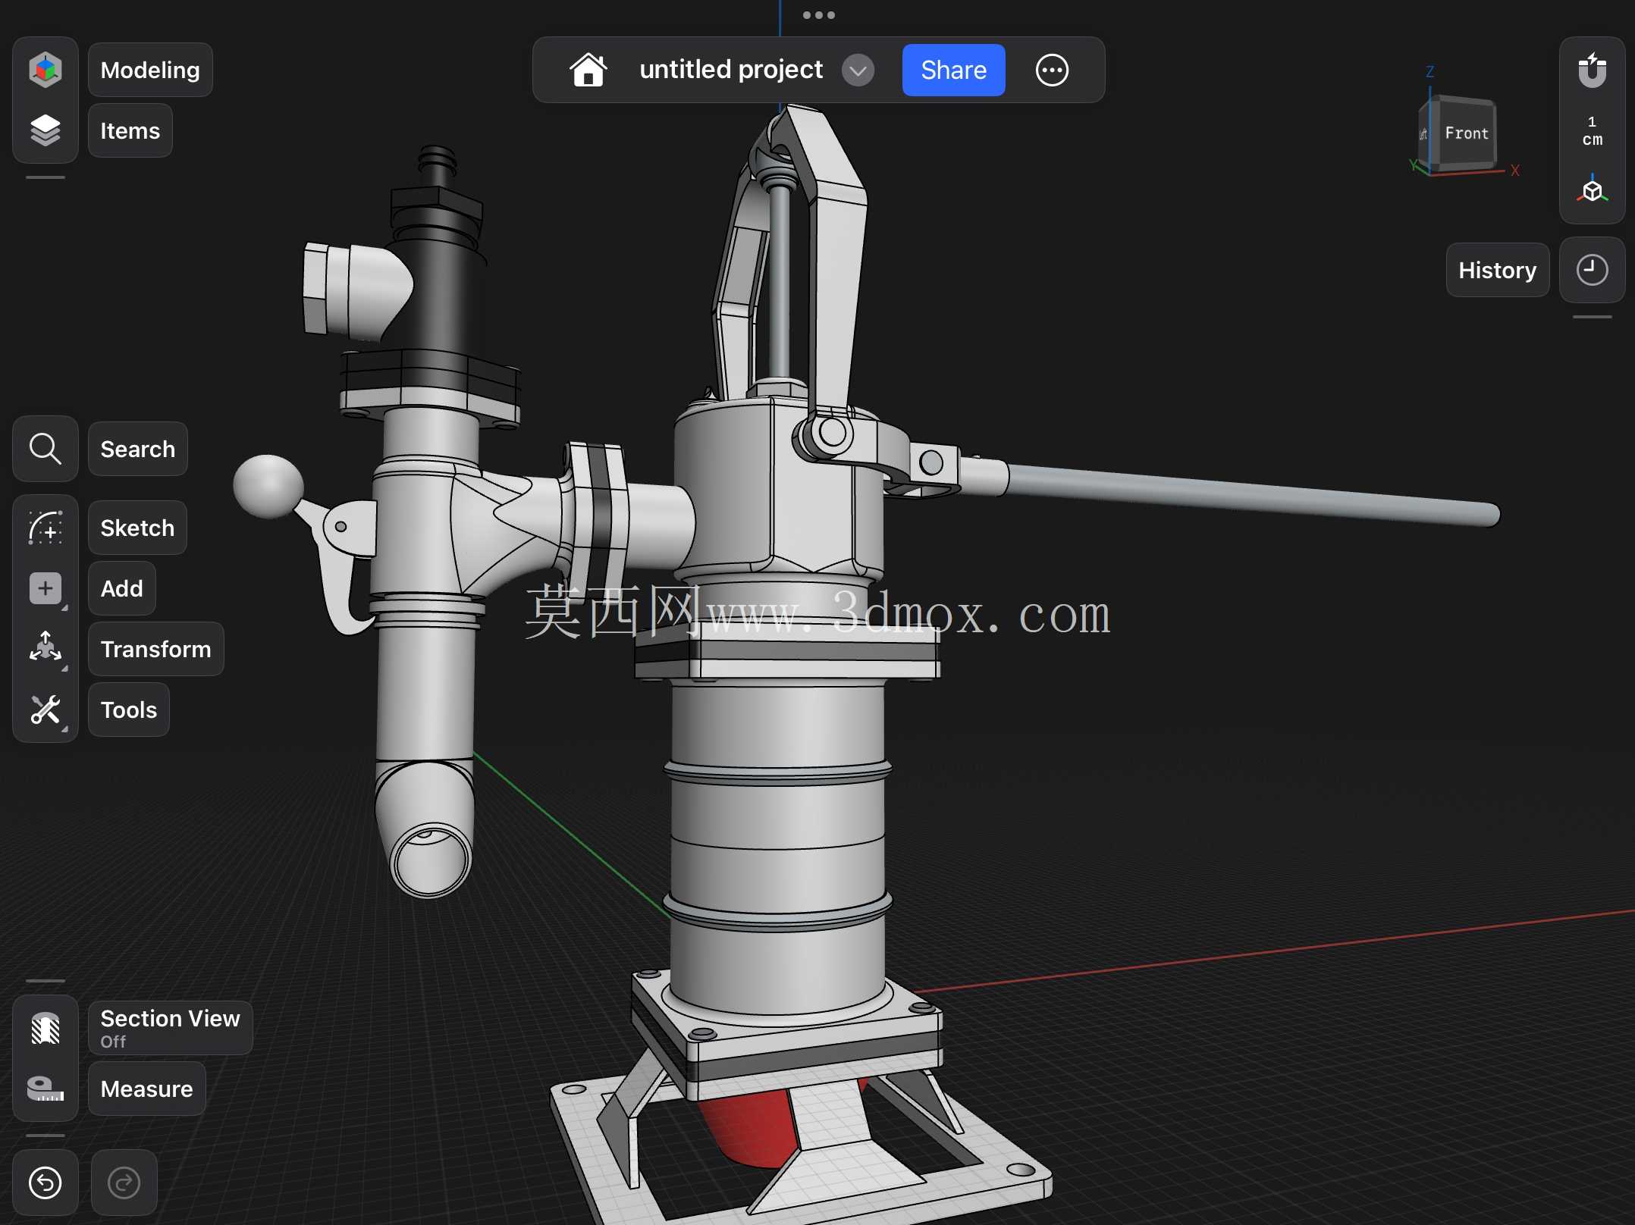Click the Search label
Viewport: 1635px width, 1225px height.
[137, 449]
